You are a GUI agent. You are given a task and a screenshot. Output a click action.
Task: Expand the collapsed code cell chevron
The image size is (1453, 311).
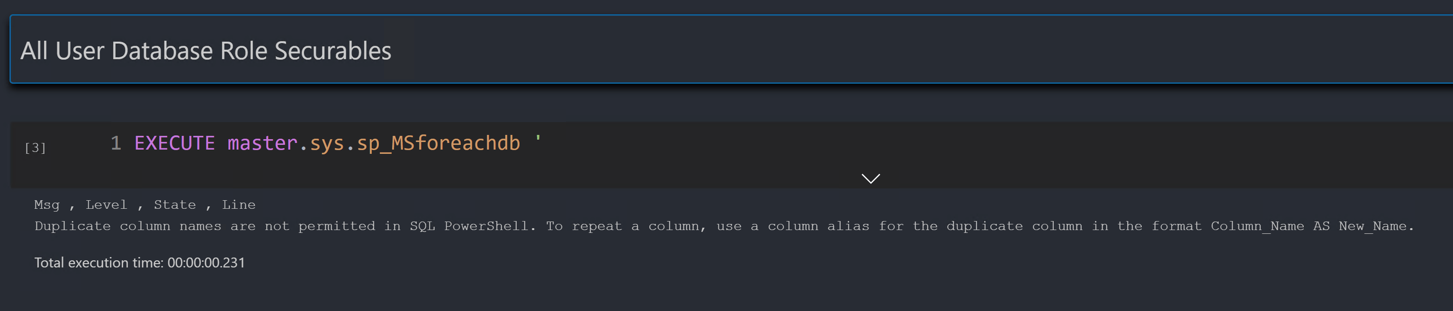pyautogui.click(x=870, y=178)
